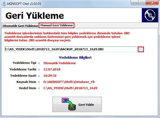Maximize the AKINSOFT Otel window
Screen dimensions: 160x118
click(x=142, y=3)
